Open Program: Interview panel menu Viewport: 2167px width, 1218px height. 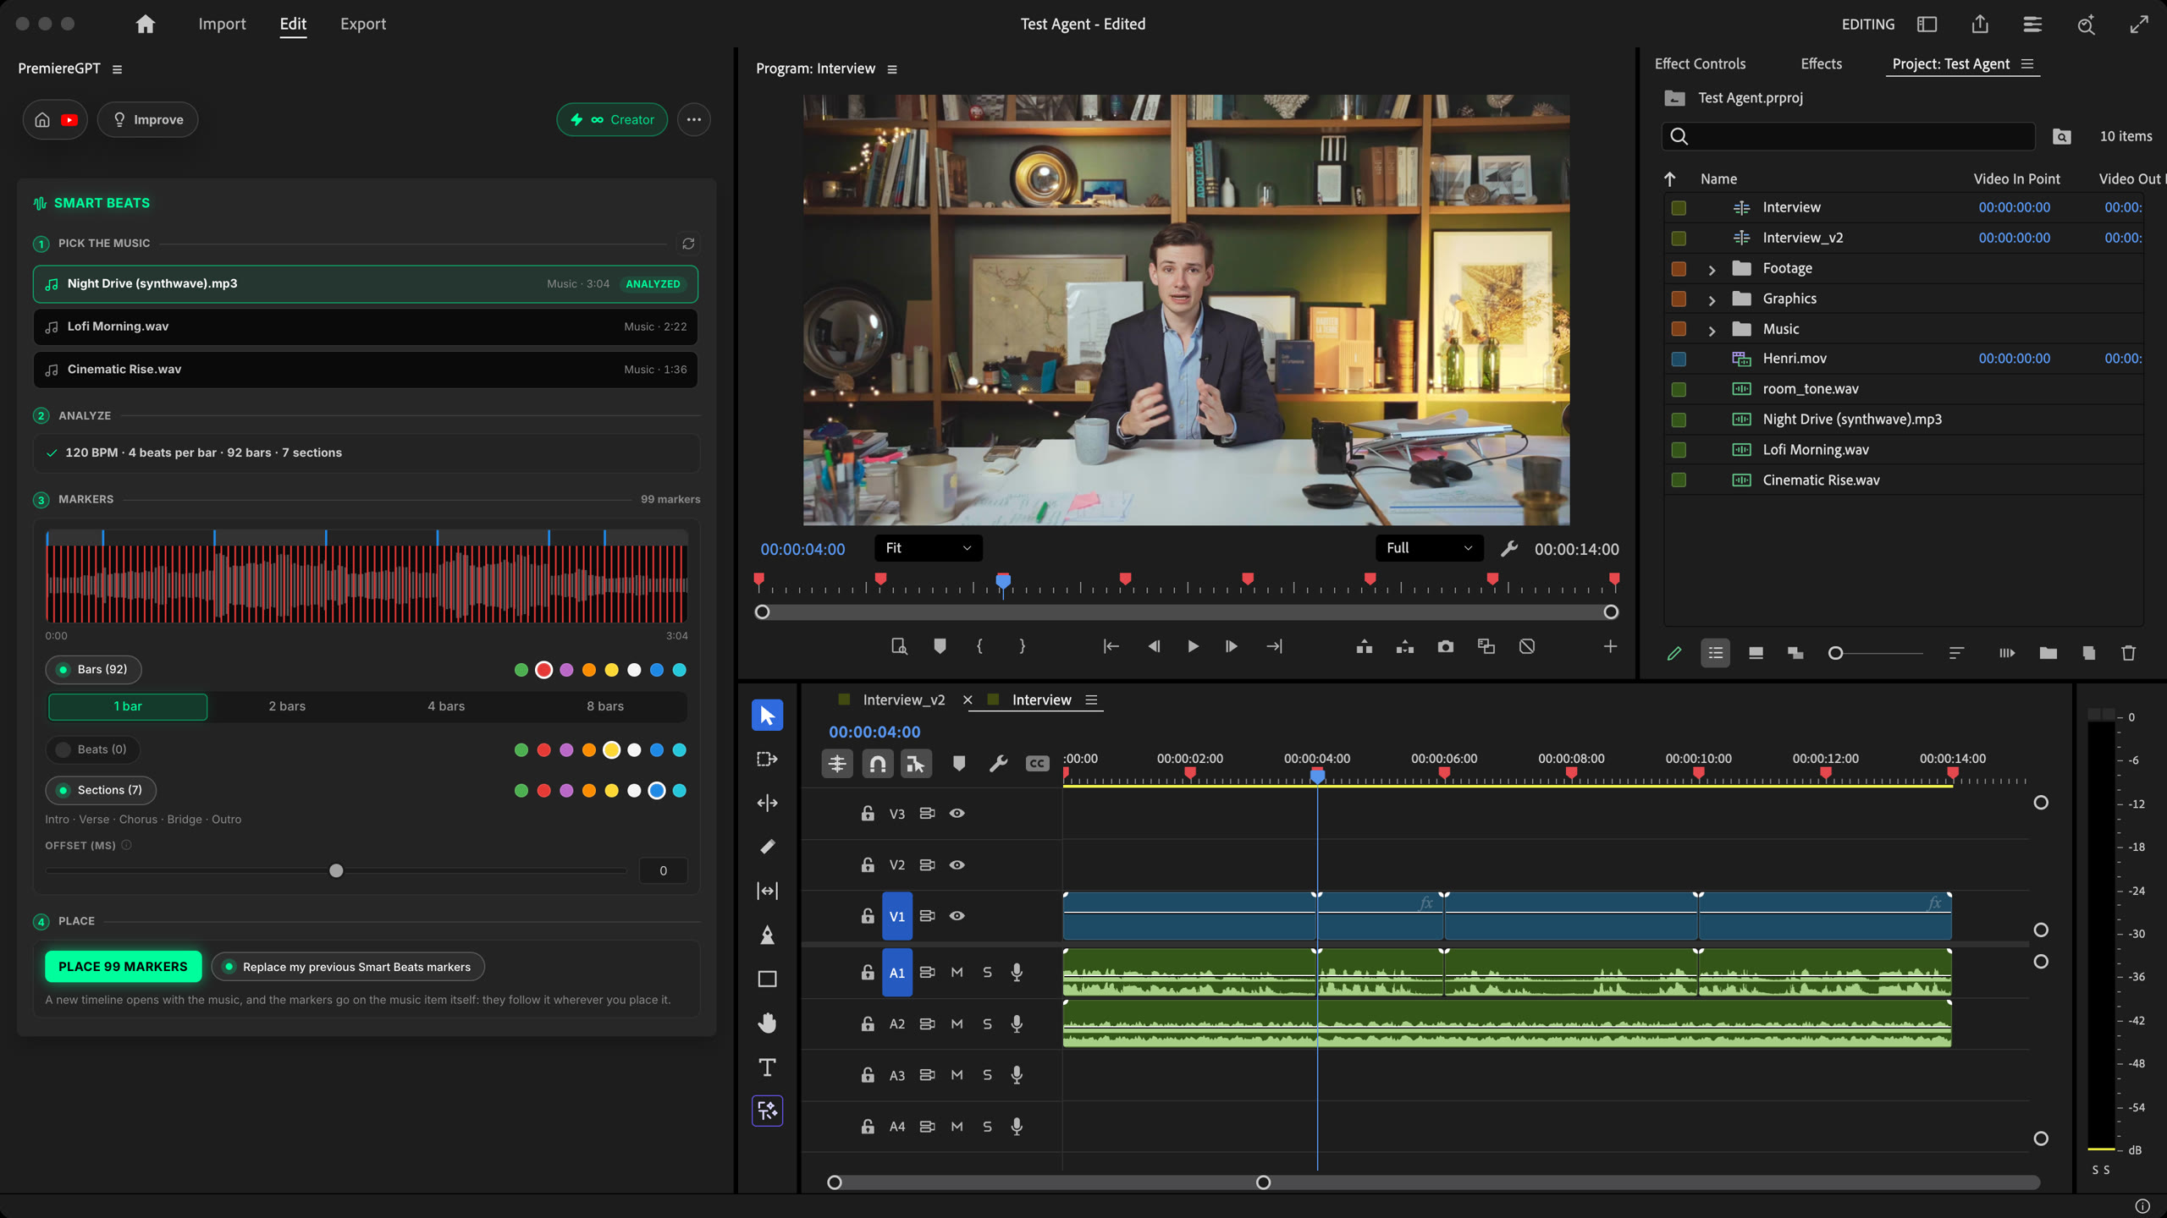(x=892, y=69)
